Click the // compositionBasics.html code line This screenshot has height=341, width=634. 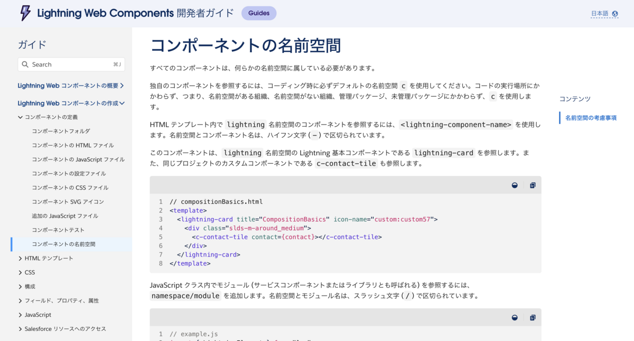[x=216, y=202]
